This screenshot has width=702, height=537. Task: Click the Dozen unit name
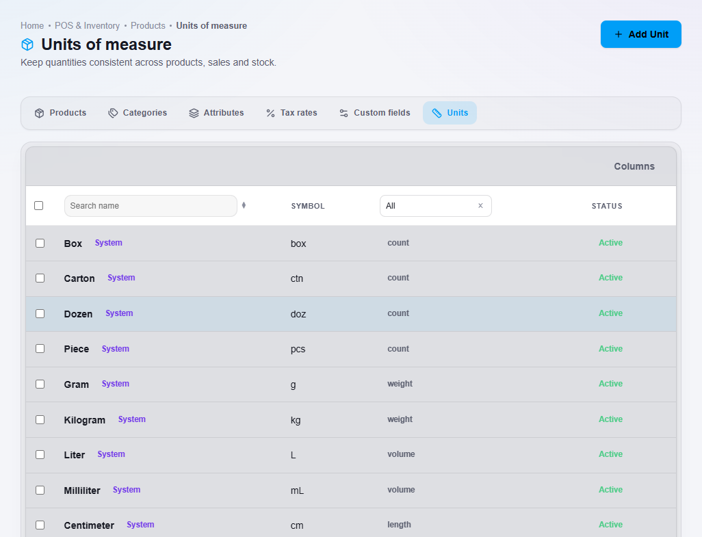pyautogui.click(x=79, y=314)
